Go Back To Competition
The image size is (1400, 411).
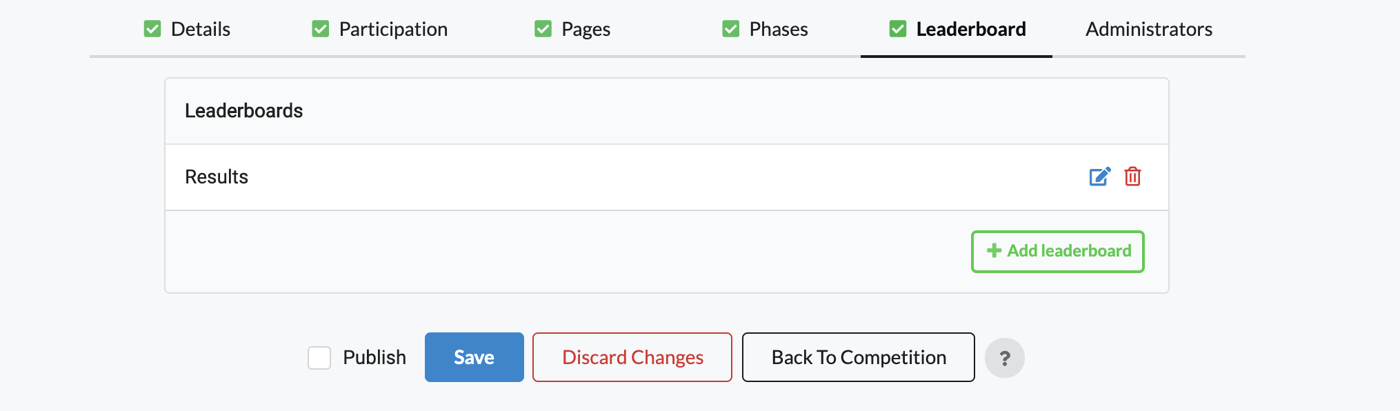coord(858,357)
